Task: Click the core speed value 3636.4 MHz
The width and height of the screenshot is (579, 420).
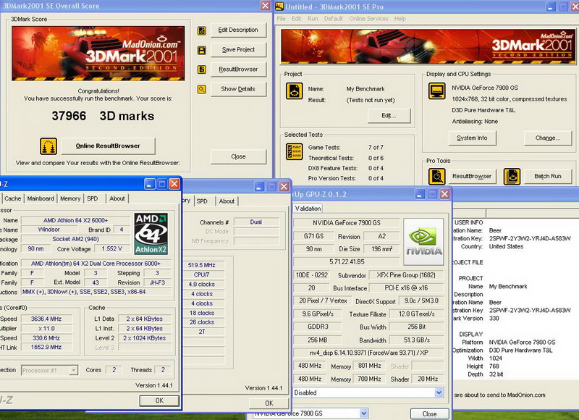Action: 46,319
